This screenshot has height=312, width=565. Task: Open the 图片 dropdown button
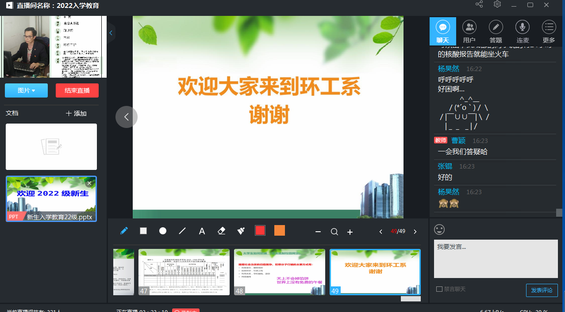(x=26, y=90)
